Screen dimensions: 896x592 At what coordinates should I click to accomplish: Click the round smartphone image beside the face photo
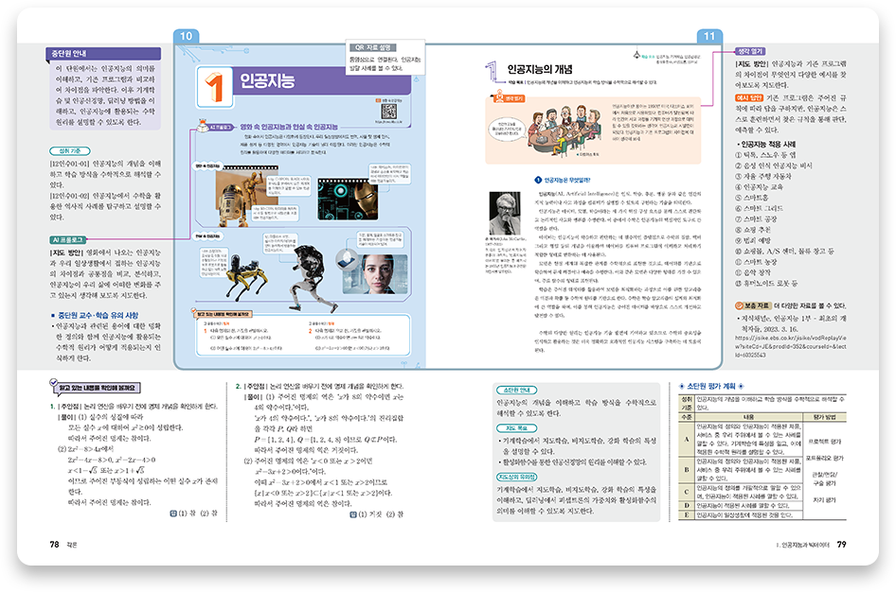pos(347,261)
